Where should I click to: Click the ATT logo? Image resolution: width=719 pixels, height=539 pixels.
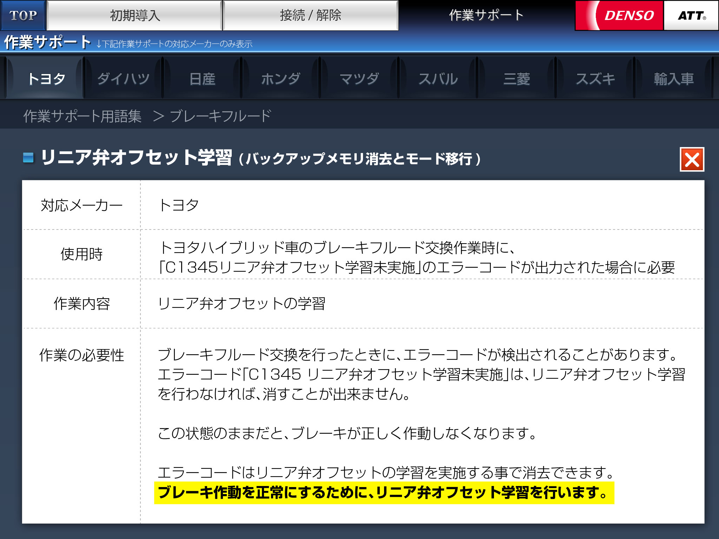pos(691,15)
